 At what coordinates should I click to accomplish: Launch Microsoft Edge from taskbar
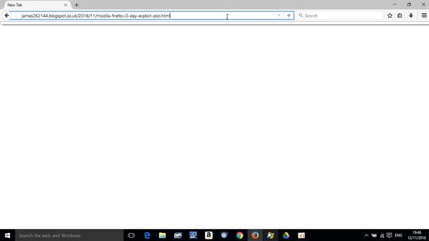point(147,235)
